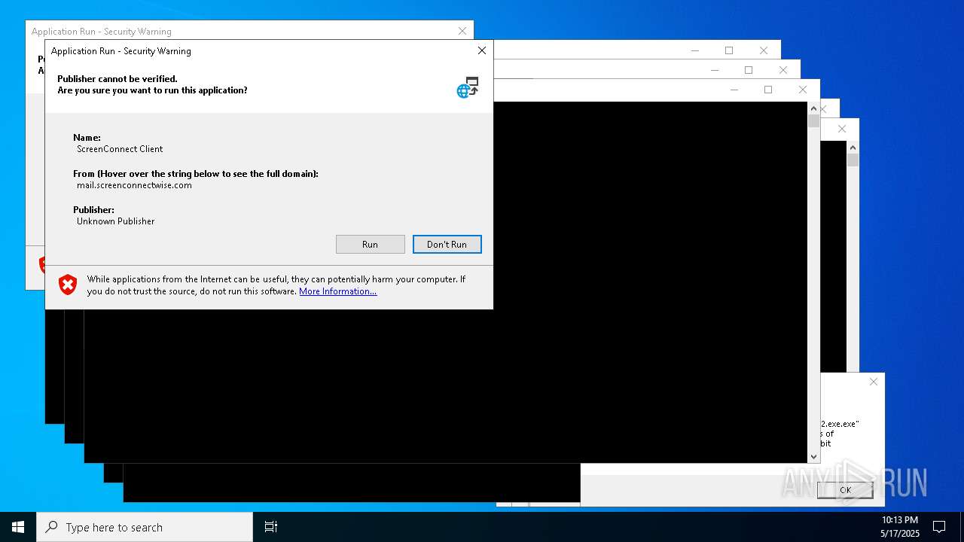
Task: Open the Windows Start menu
Action: point(18,527)
